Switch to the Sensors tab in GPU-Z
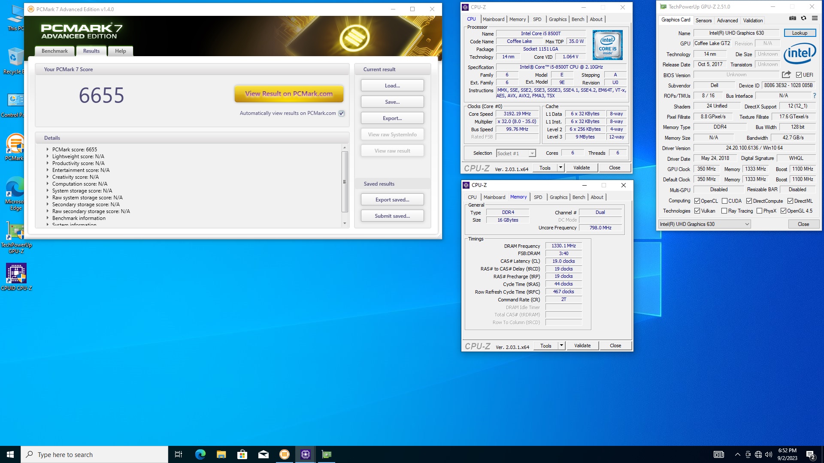 click(703, 21)
